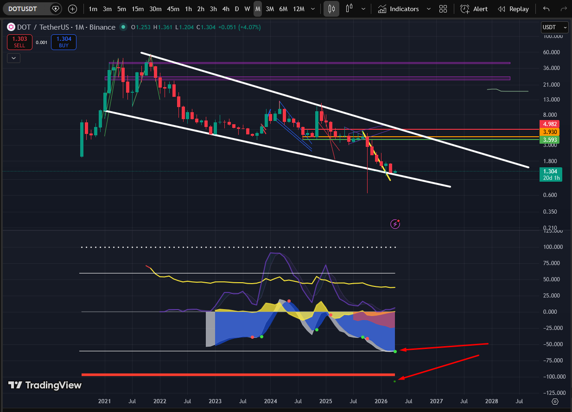Select the thick red horizontal indicator line
Viewport: 572px width, 412px height.
tap(238, 374)
